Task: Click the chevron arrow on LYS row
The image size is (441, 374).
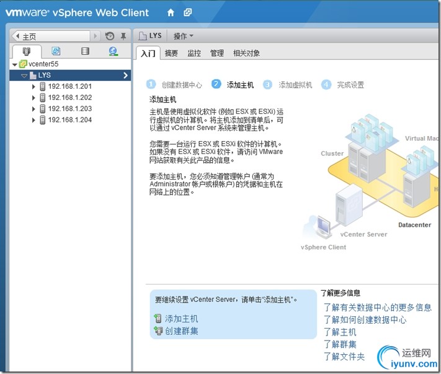Action: (x=125, y=75)
